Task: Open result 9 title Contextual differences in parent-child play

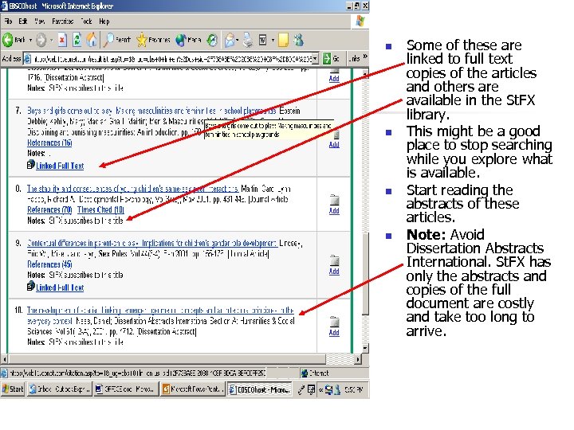Action: (x=152, y=243)
